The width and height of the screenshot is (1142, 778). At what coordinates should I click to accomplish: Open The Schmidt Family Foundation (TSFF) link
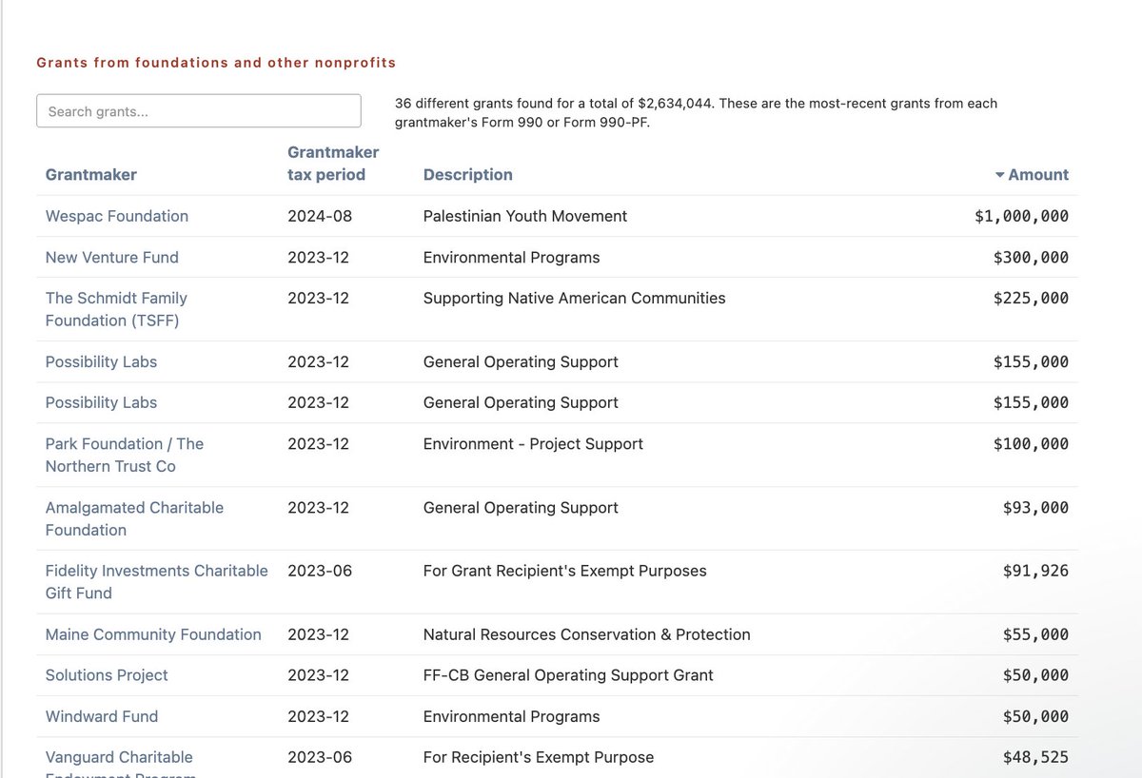[116, 309]
